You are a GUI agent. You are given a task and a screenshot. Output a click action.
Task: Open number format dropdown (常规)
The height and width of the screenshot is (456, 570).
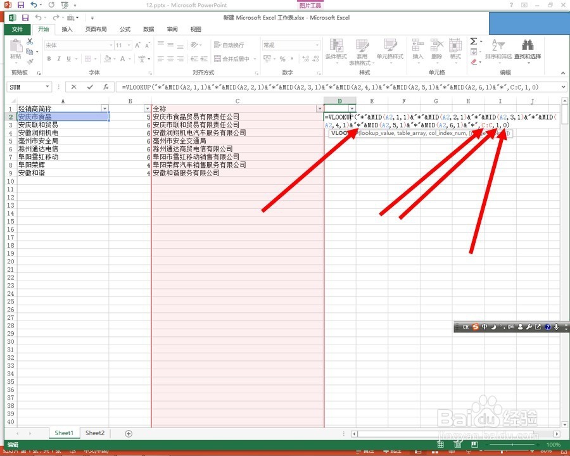click(317, 45)
